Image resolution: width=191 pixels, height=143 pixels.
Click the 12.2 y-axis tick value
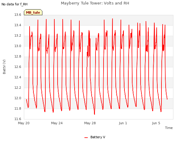pyautogui.click(x=18, y=88)
